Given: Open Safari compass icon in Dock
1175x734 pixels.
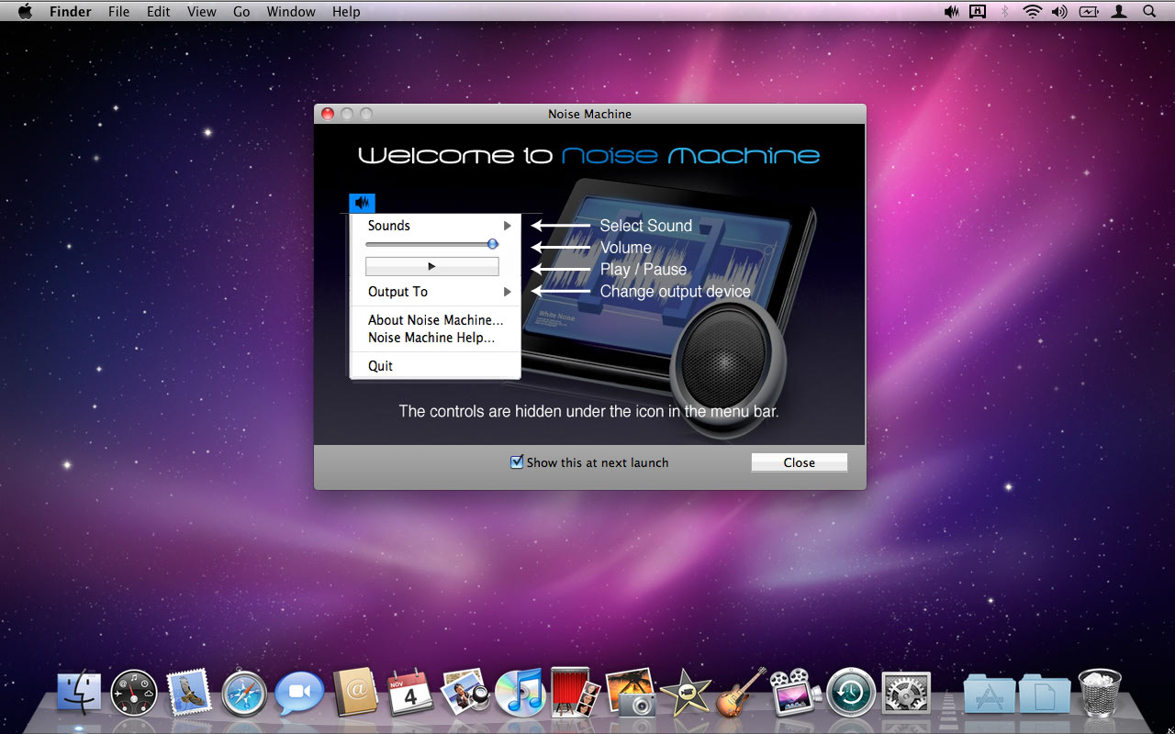Looking at the screenshot, I should click(x=244, y=694).
